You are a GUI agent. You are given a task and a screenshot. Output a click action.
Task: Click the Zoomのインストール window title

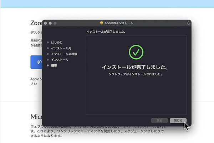tap(119, 23)
